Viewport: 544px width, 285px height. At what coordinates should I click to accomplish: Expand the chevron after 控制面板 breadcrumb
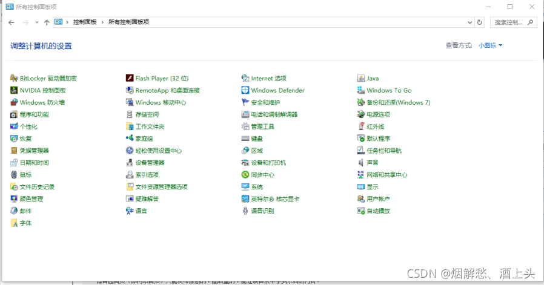pyautogui.click(x=102, y=22)
